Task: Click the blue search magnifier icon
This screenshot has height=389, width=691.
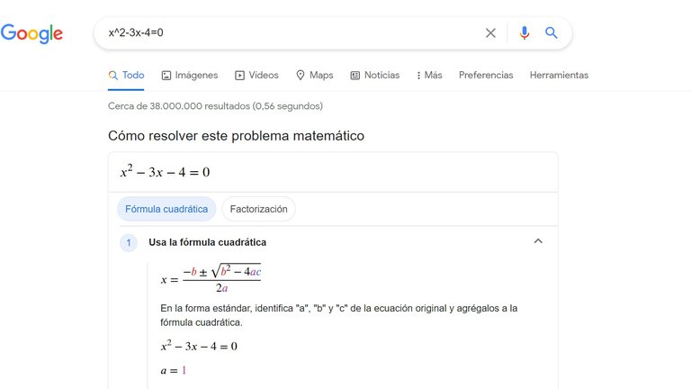Action: [552, 33]
